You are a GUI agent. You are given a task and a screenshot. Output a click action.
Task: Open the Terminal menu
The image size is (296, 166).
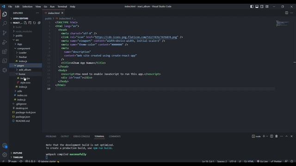coord(62,6)
